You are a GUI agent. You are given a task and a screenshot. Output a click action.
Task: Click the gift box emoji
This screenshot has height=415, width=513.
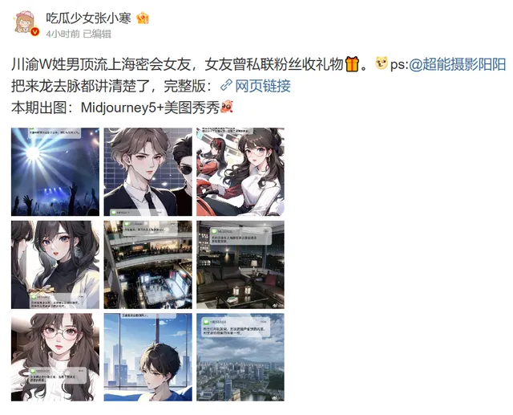(x=352, y=64)
